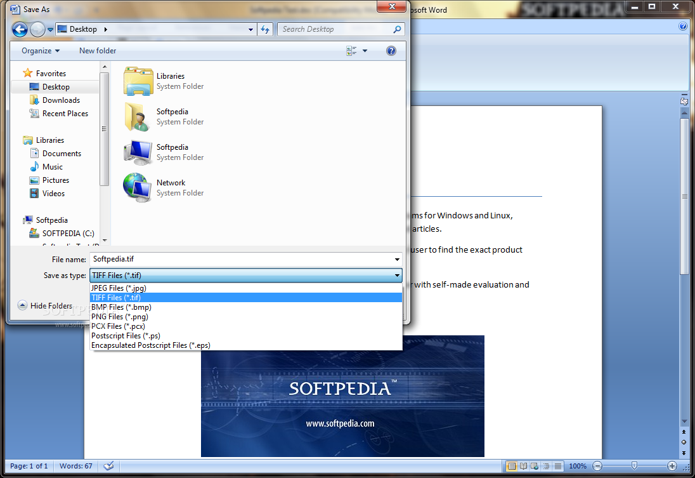Expand the Desktop breadcrumb arrow
Image resolution: width=695 pixels, height=478 pixels.
[x=105, y=29]
